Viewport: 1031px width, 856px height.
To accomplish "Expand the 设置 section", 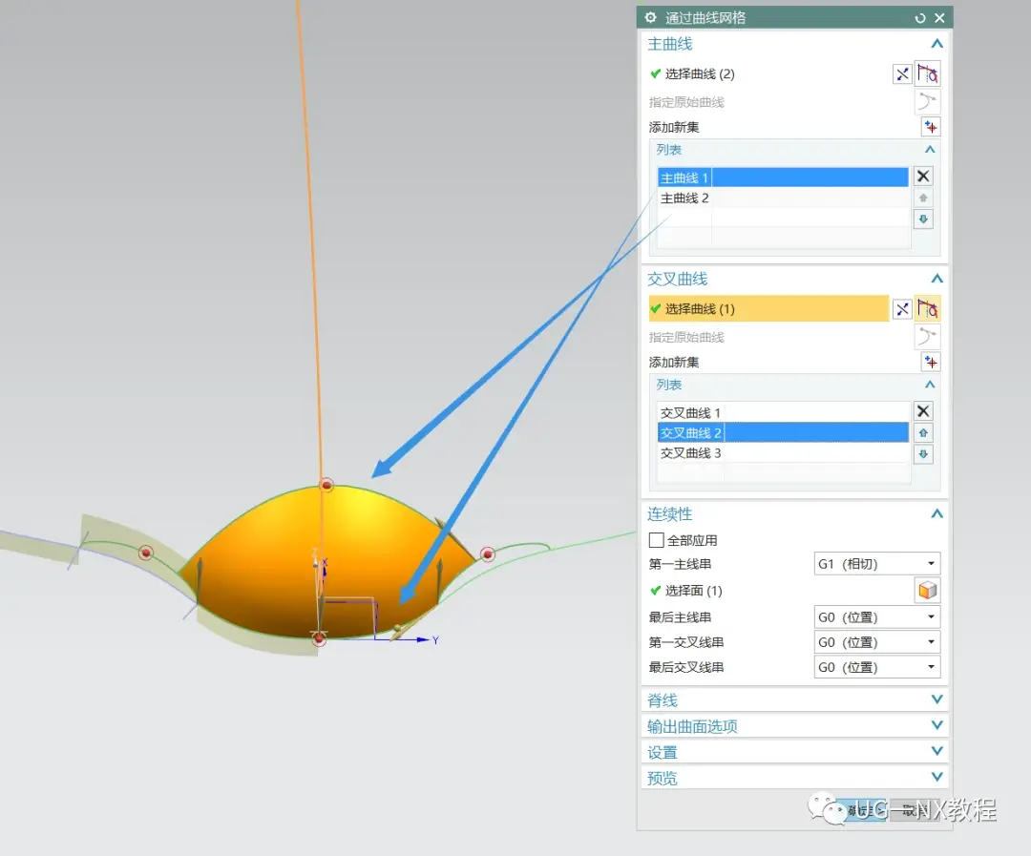I will click(x=937, y=751).
